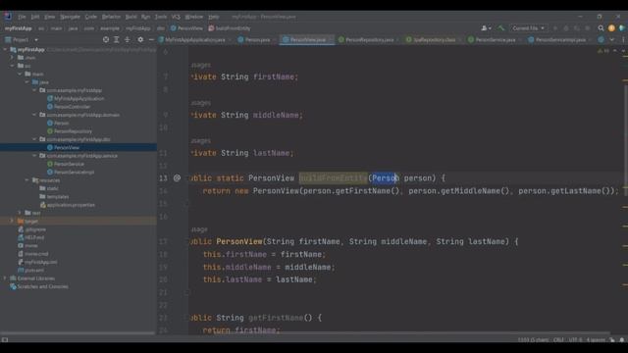Click the Select Opened File target icon
Screen dimensions: 628x353
106,39
